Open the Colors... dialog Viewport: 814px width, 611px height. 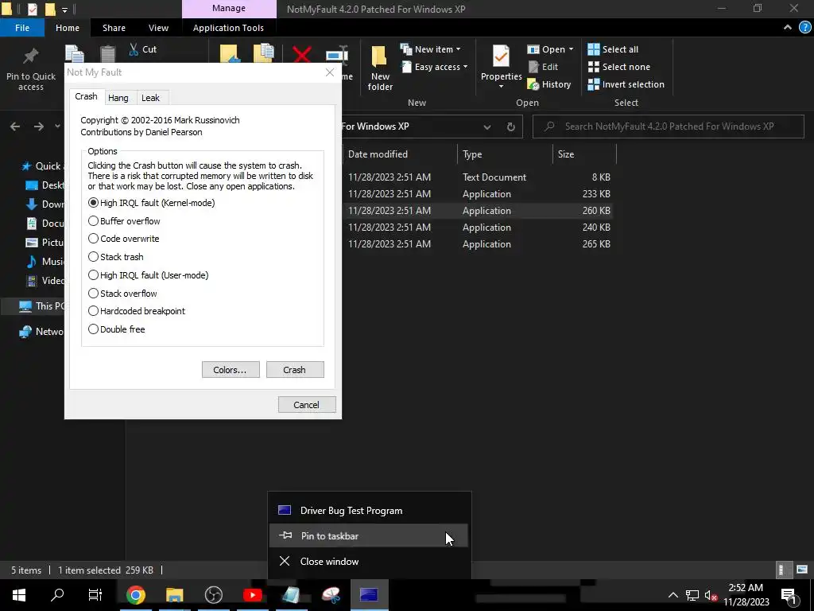point(231,370)
